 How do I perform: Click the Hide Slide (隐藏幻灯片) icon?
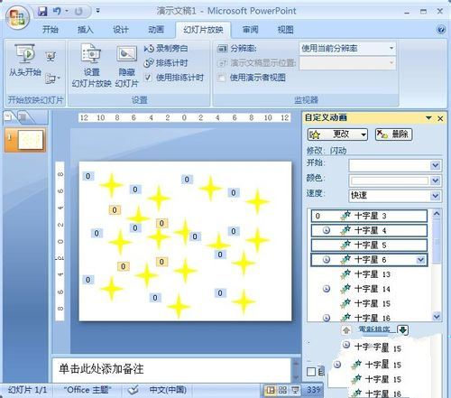(x=126, y=54)
